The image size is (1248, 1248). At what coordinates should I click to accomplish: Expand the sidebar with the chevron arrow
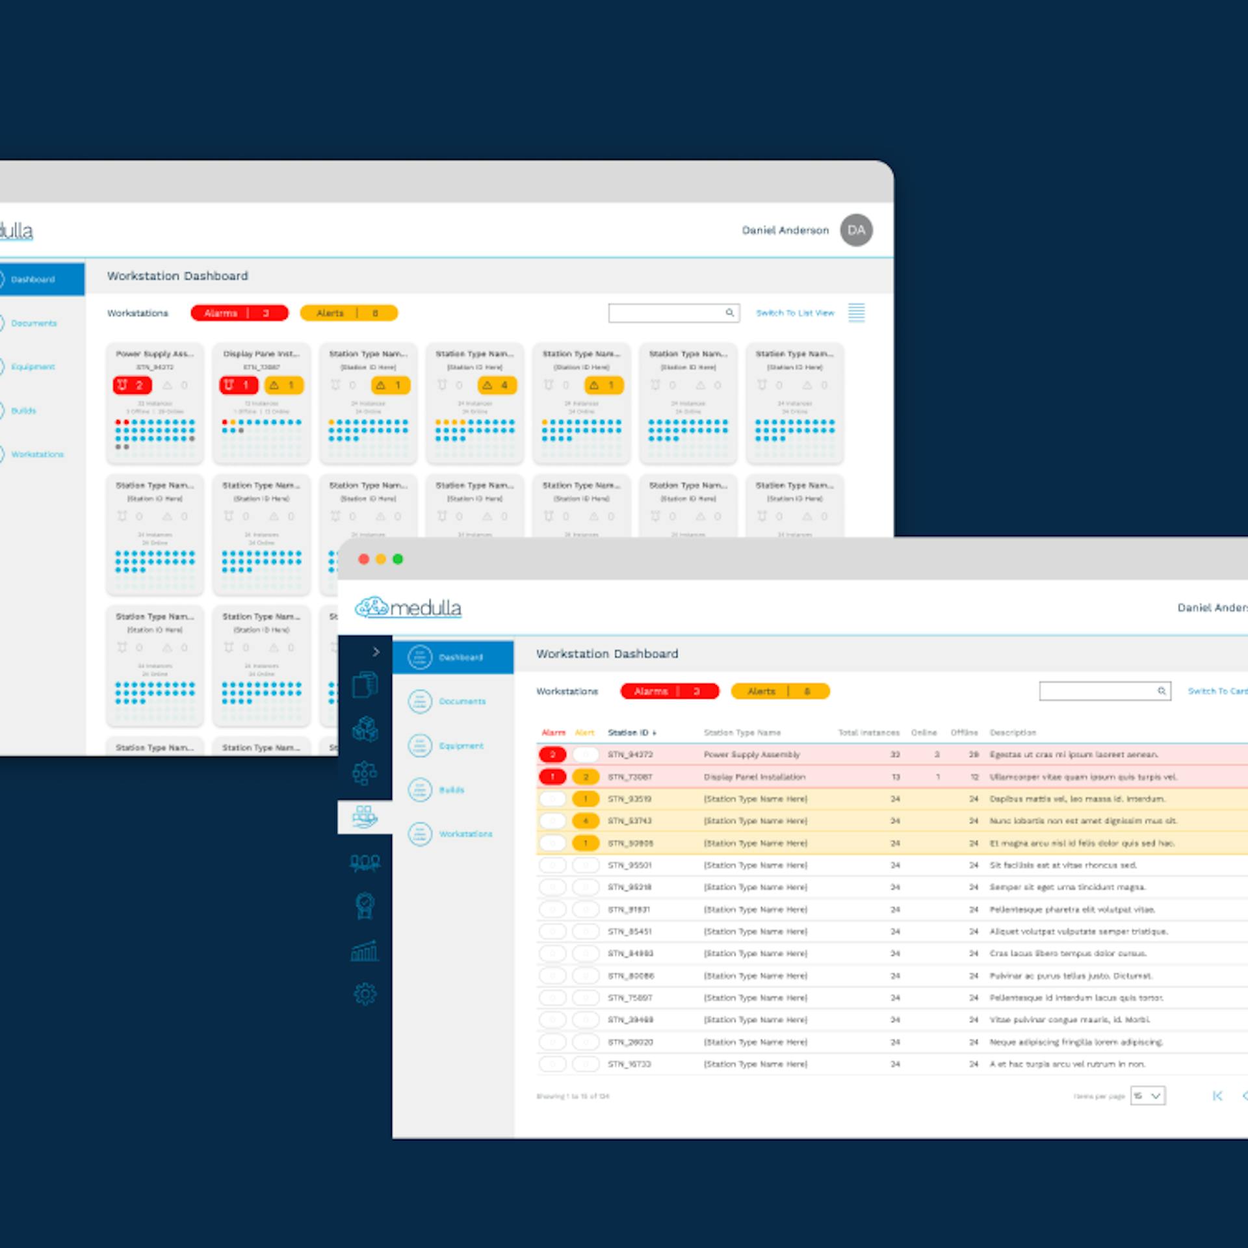pyautogui.click(x=376, y=651)
